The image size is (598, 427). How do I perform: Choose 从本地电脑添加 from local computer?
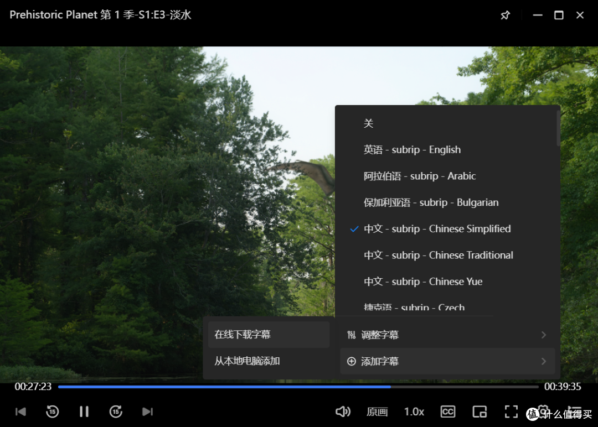pyautogui.click(x=269, y=361)
